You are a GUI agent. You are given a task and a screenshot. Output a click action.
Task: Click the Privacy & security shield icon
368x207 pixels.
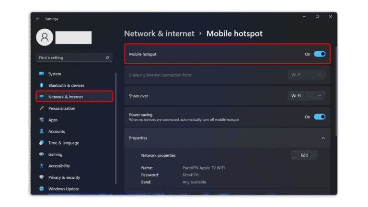42,177
